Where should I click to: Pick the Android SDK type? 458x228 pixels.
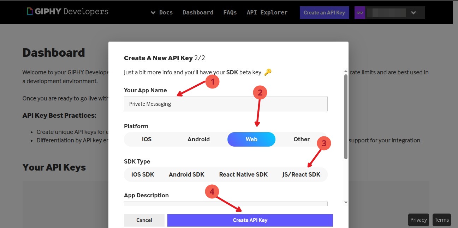tap(186, 174)
